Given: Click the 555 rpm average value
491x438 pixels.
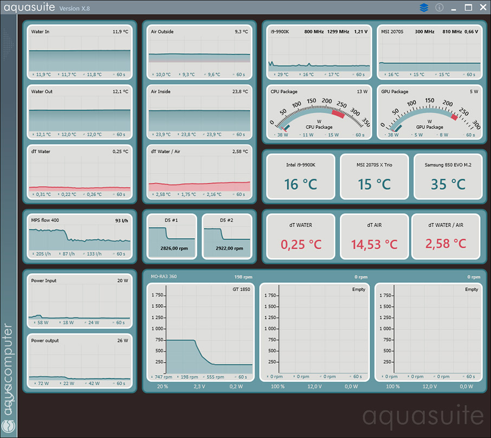Looking at the screenshot, I should (x=215, y=377).
